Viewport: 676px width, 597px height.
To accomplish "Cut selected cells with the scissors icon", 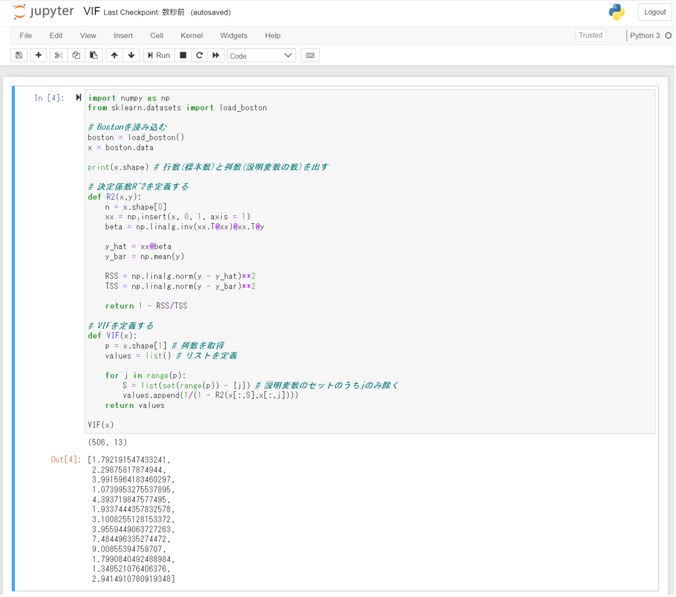I will coord(58,55).
